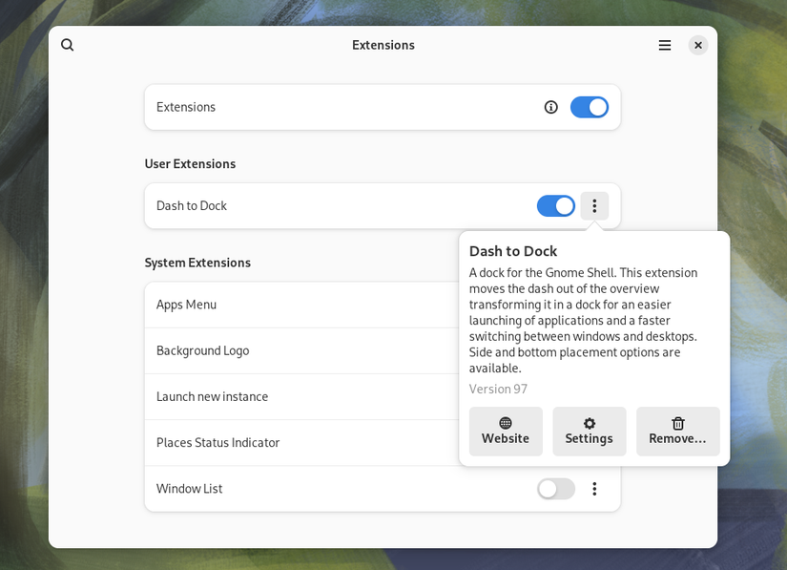Turn off the Dash to Dock extension
This screenshot has height=570, width=787.
(555, 205)
